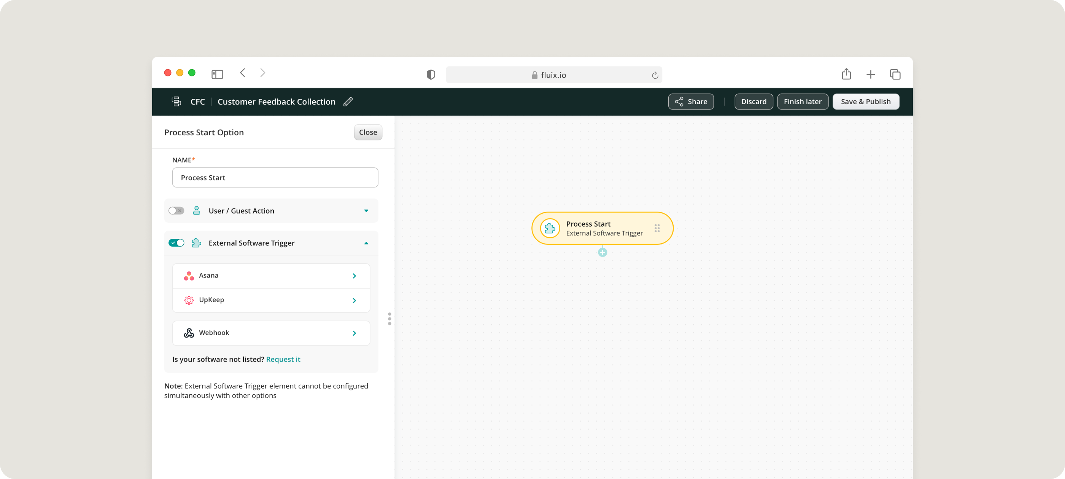Screen dimensions: 1065x479
Task: Click the browser privacy shield icon
Action: tap(431, 75)
